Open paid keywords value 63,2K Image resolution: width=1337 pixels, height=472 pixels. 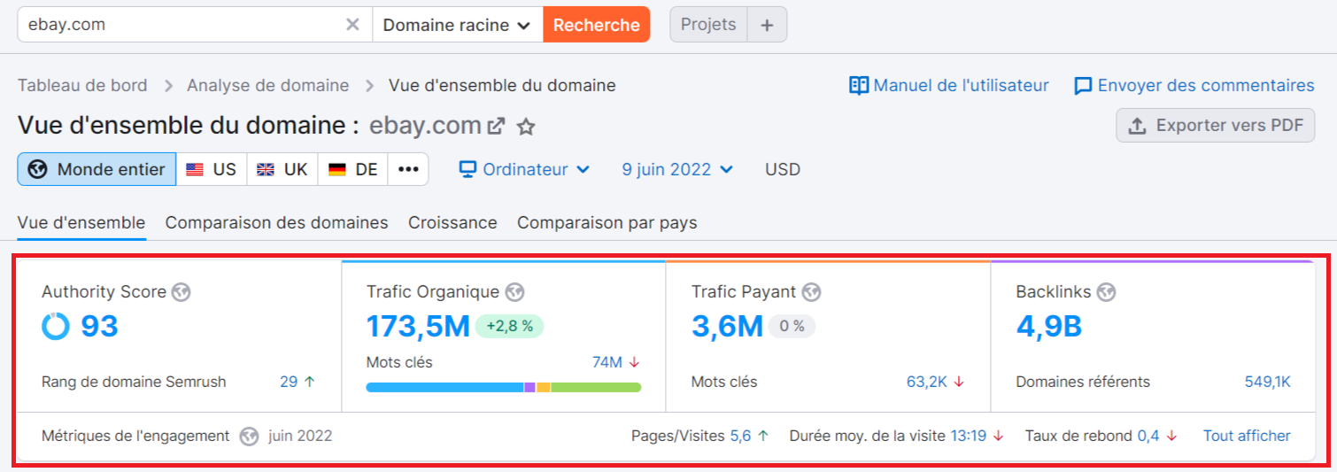(927, 382)
